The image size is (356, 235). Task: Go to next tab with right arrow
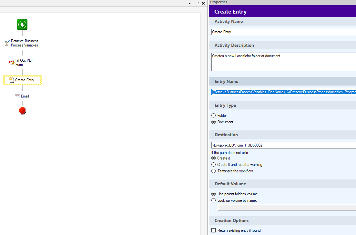199,3
